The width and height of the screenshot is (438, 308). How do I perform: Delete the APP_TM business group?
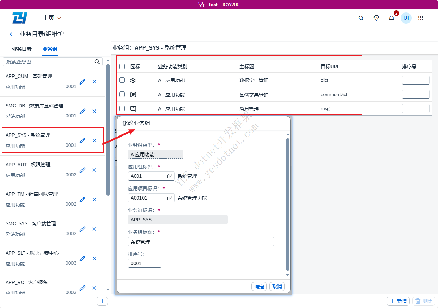[x=94, y=200]
